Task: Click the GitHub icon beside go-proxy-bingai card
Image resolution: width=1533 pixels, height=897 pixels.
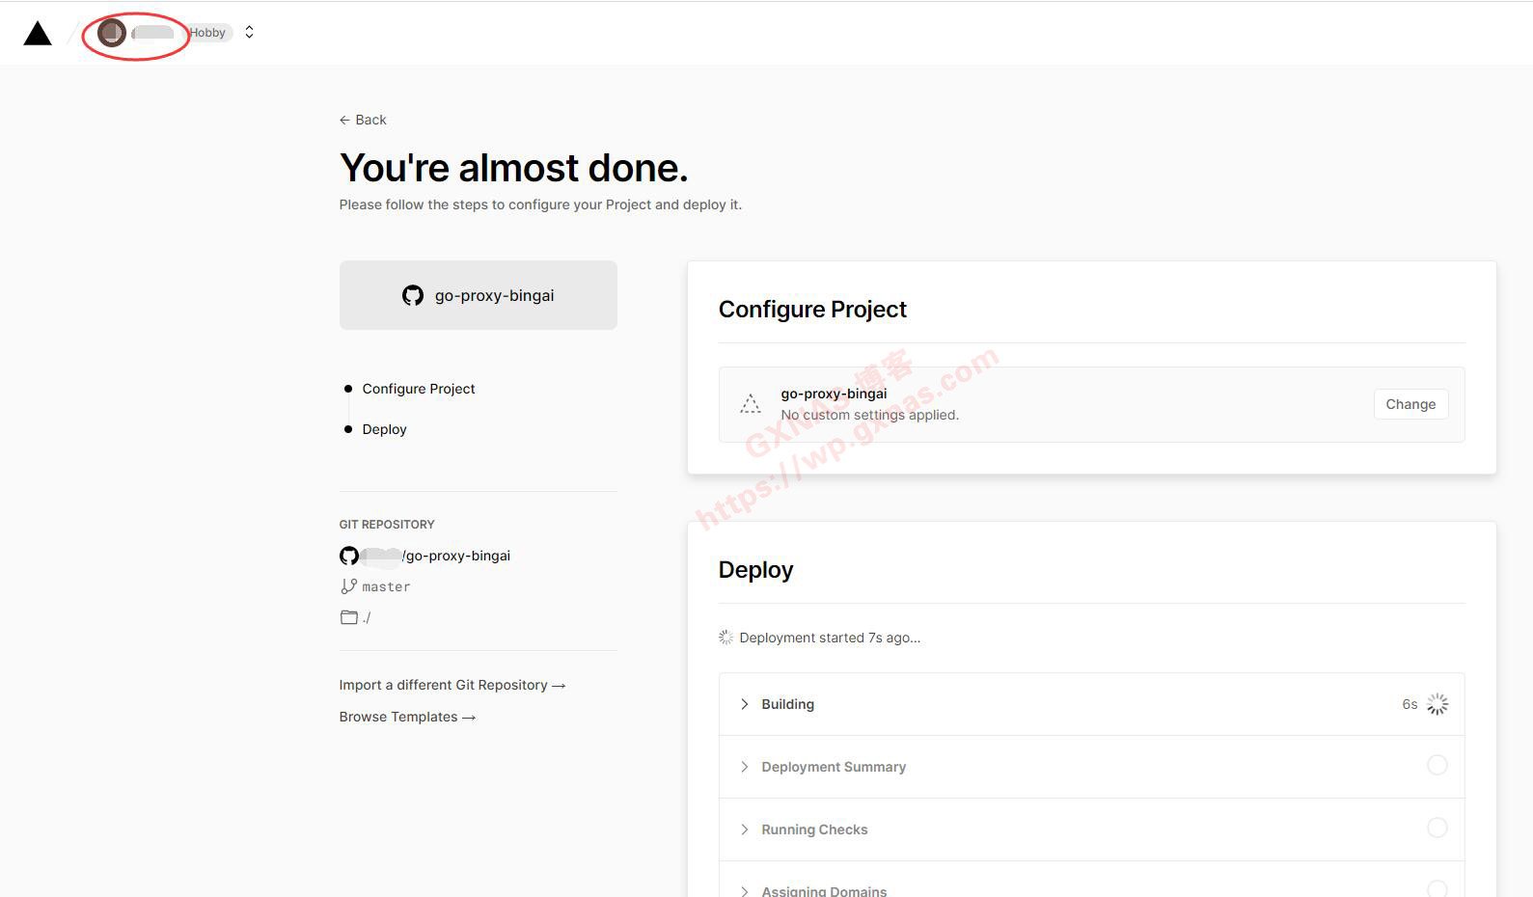Action: pos(413,296)
